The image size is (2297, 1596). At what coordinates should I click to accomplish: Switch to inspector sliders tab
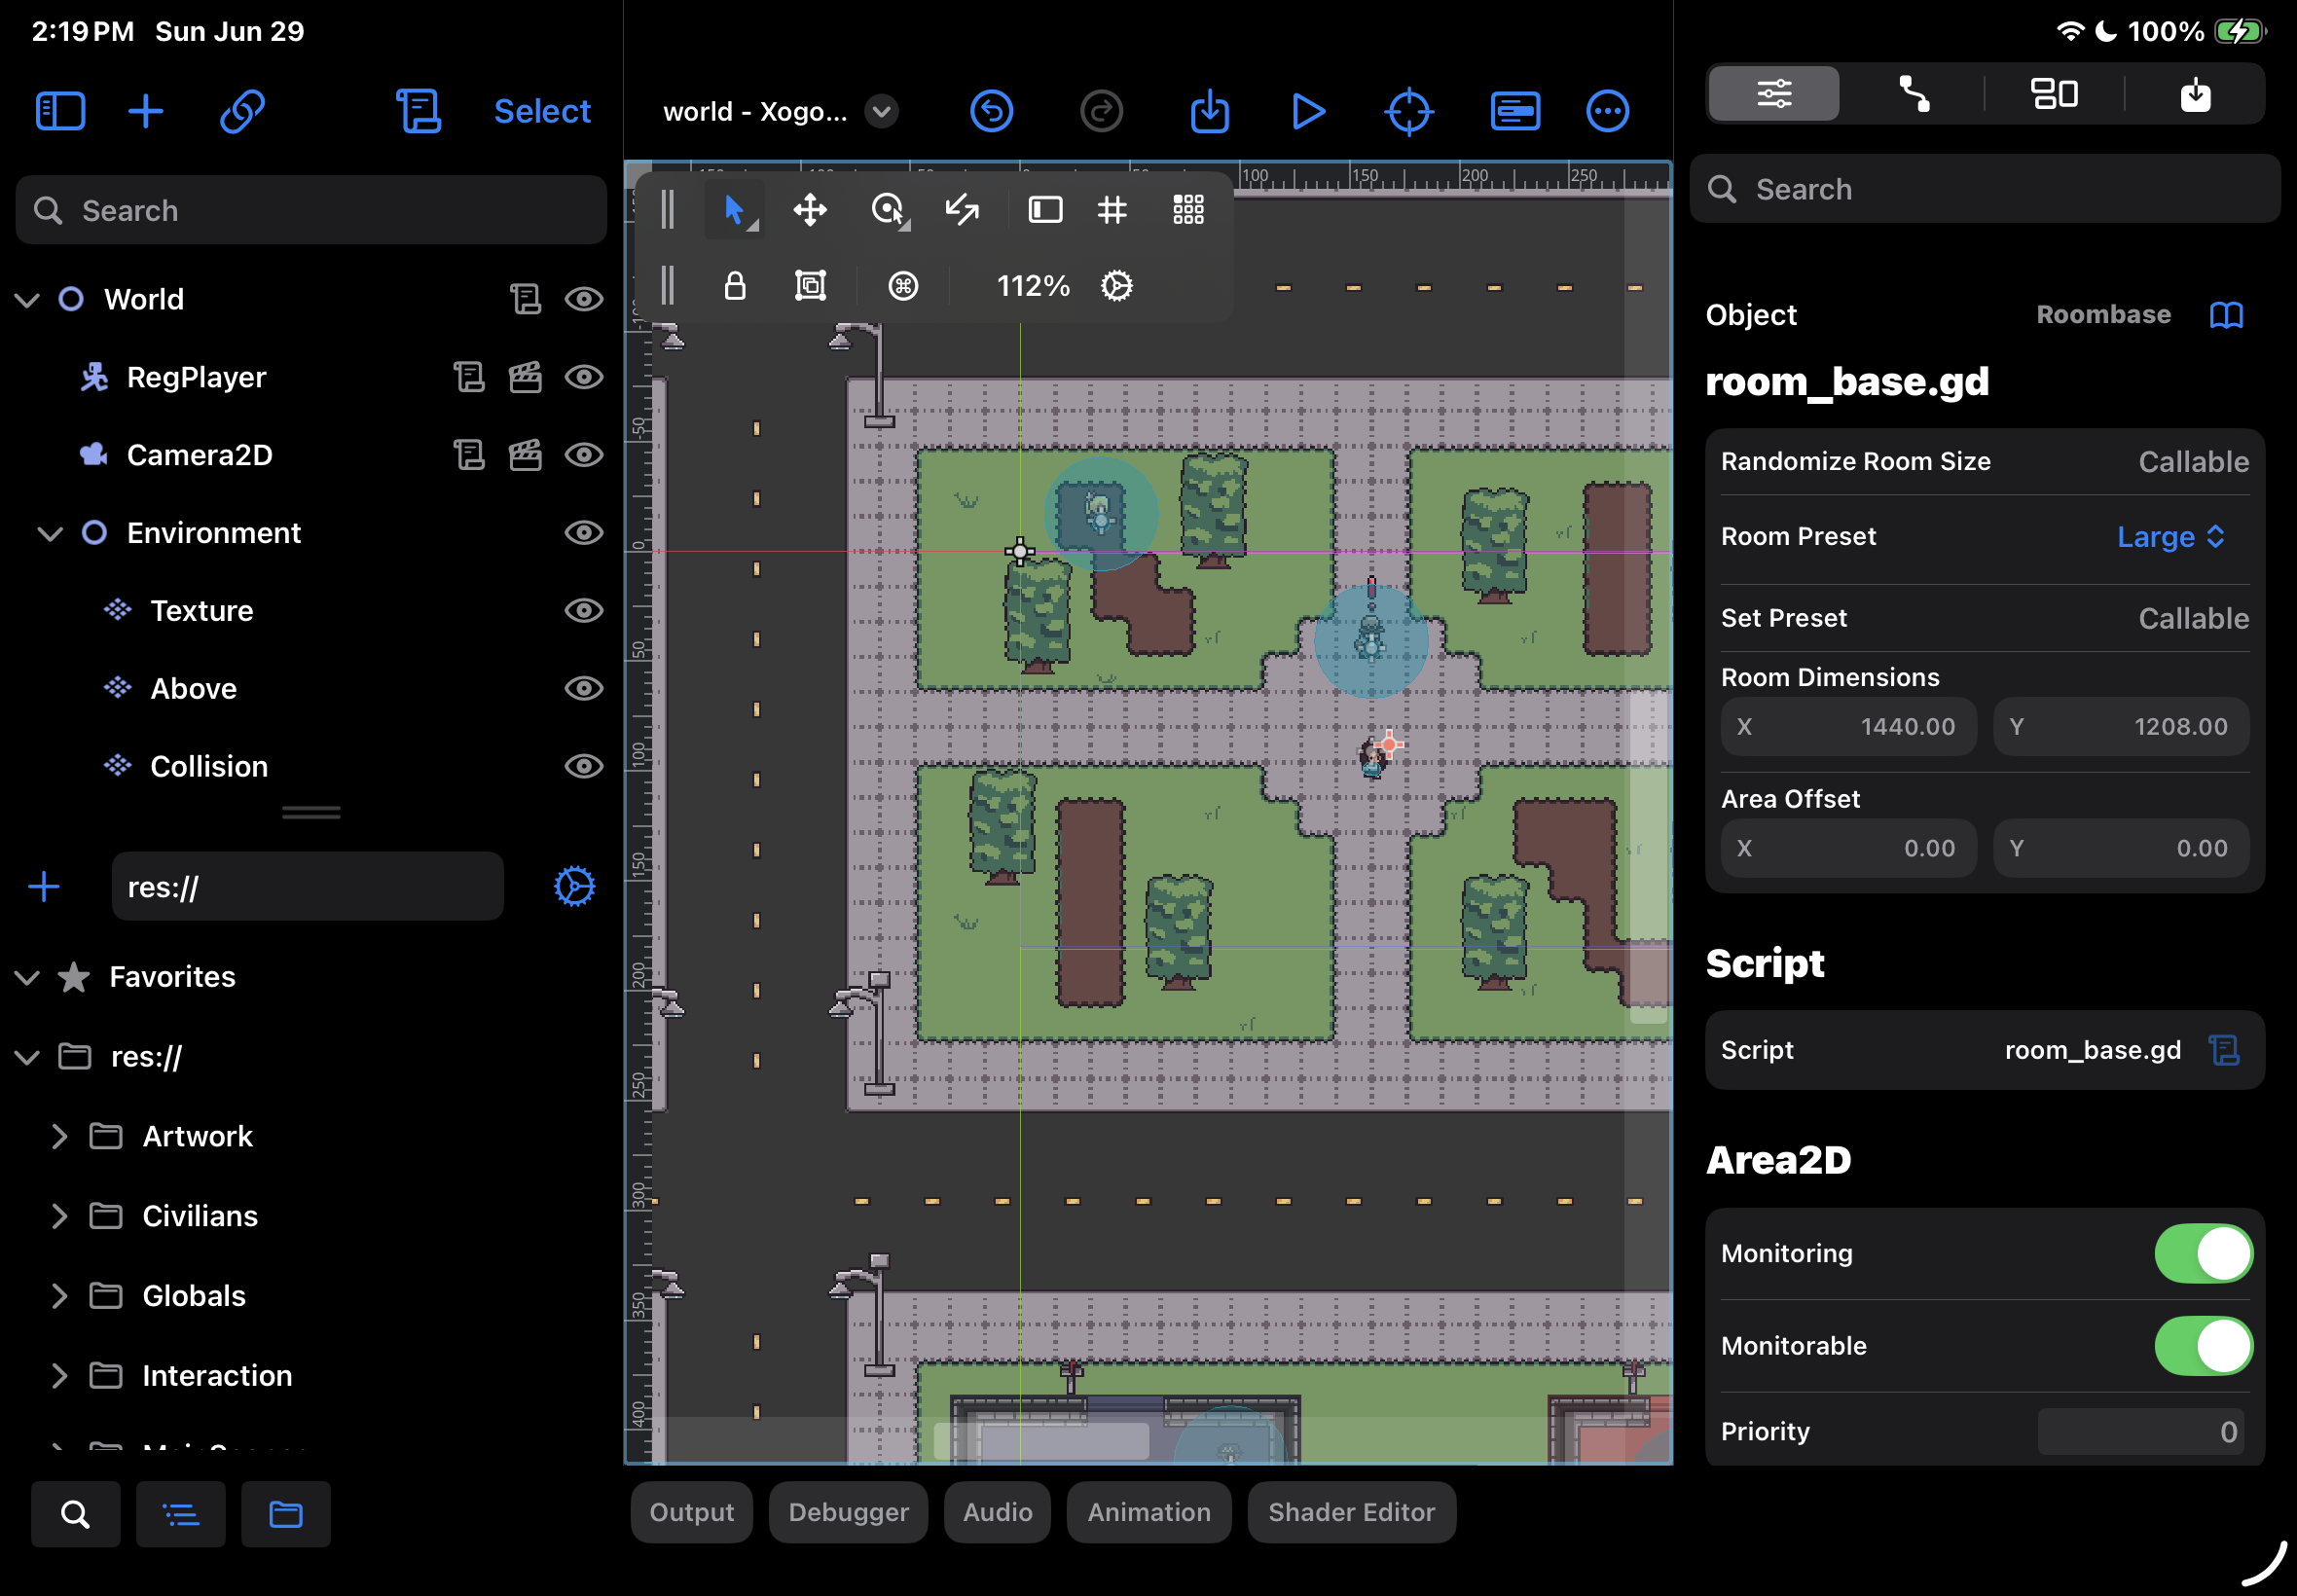coord(1773,94)
